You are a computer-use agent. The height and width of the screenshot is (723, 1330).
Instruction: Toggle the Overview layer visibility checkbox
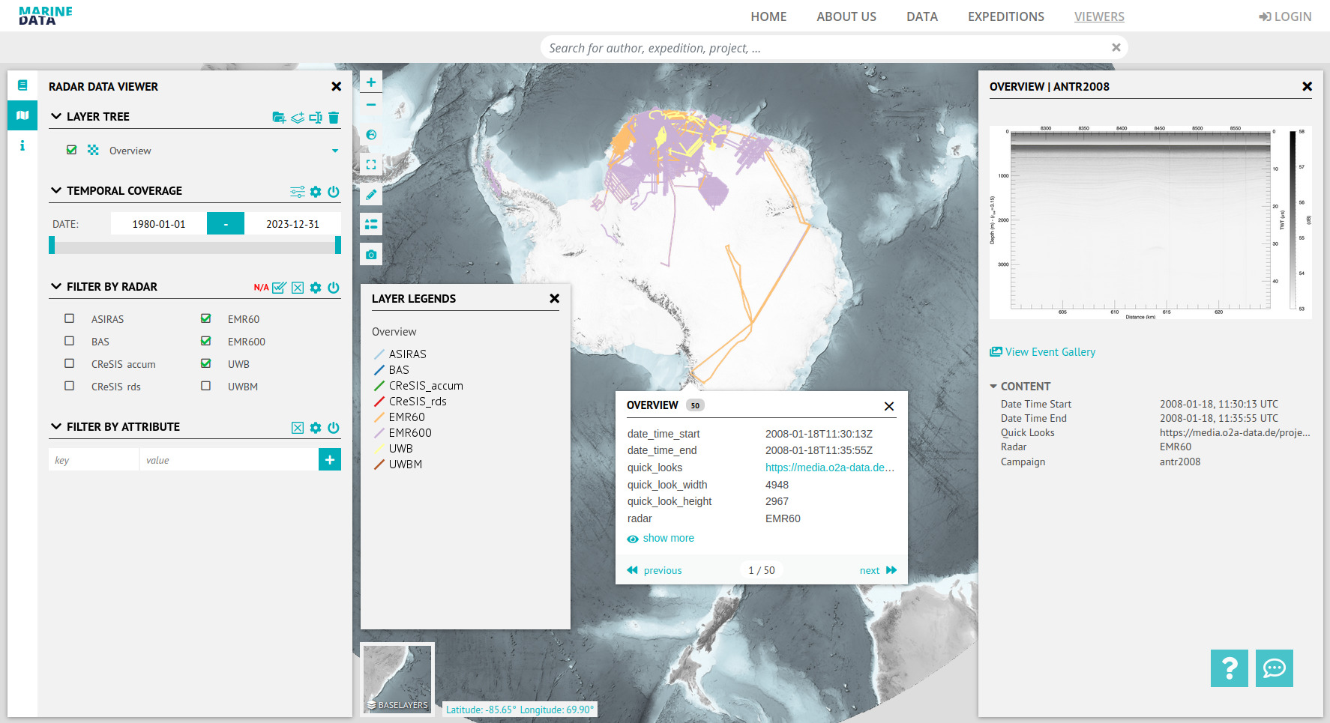[x=71, y=150]
